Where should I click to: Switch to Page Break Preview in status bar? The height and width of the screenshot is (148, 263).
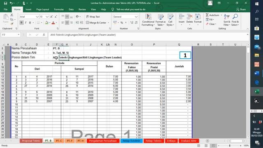(213, 146)
